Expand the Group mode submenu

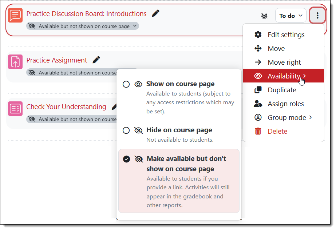coord(283,117)
